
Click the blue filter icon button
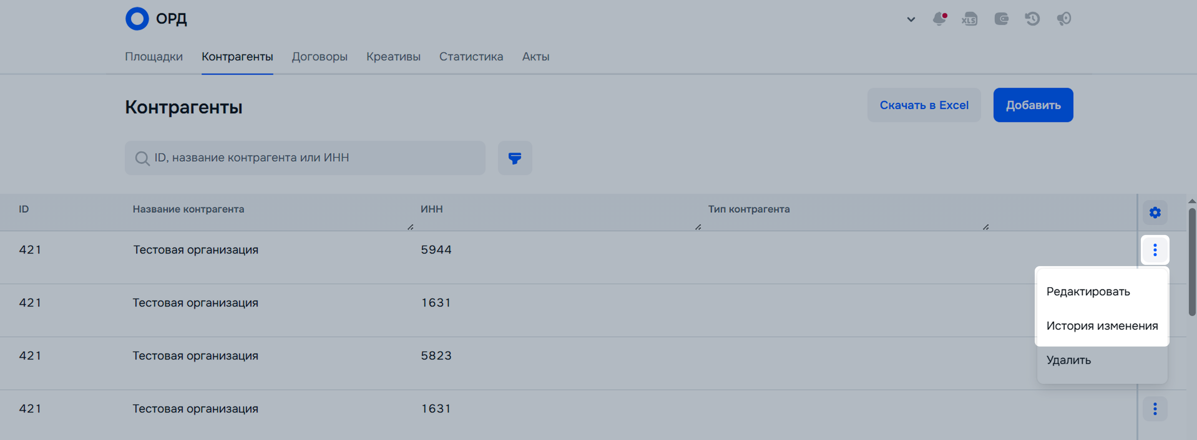[x=515, y=158]
